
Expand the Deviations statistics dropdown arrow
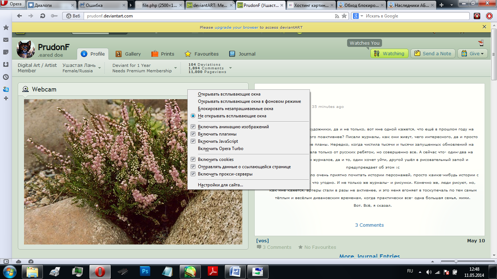230,68
